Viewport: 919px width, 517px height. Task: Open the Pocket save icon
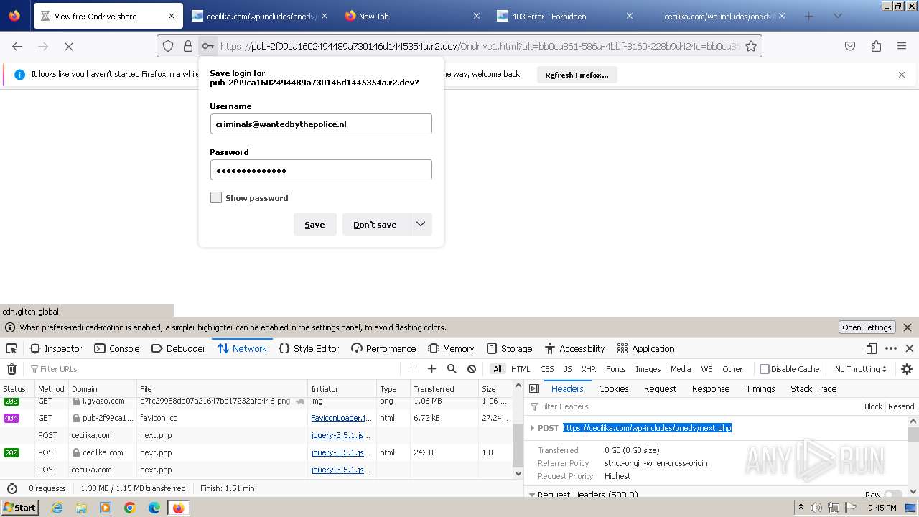[850, 46]
